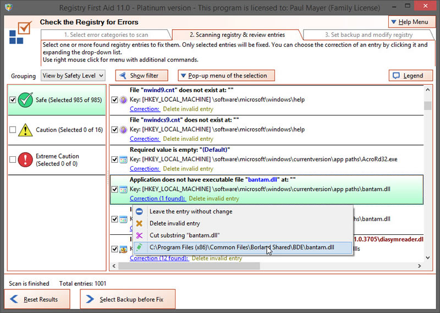The height and width of the screenshot is (313, 440).
Task: Click the green pencil icon beside Borland path
Action: tap(139, 248)
